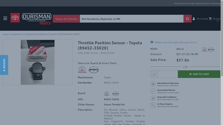
Task: Click the Scion logo beside MSRP
Action: (211, 49)
